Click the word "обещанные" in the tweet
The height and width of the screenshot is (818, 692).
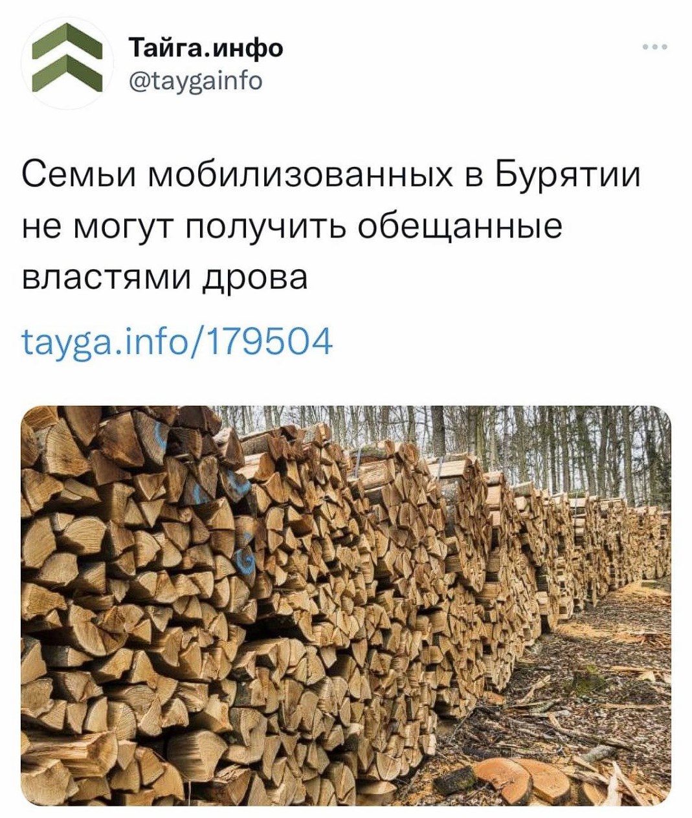[460, 227]
